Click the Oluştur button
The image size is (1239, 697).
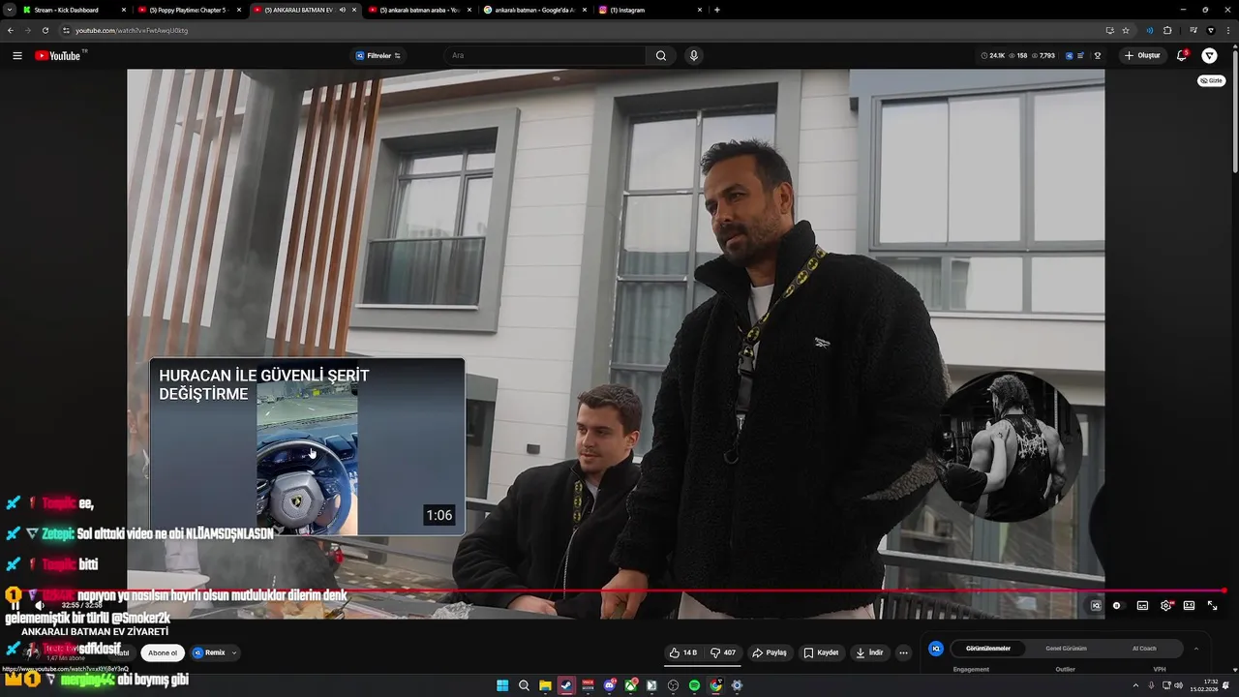point(1142,55)
